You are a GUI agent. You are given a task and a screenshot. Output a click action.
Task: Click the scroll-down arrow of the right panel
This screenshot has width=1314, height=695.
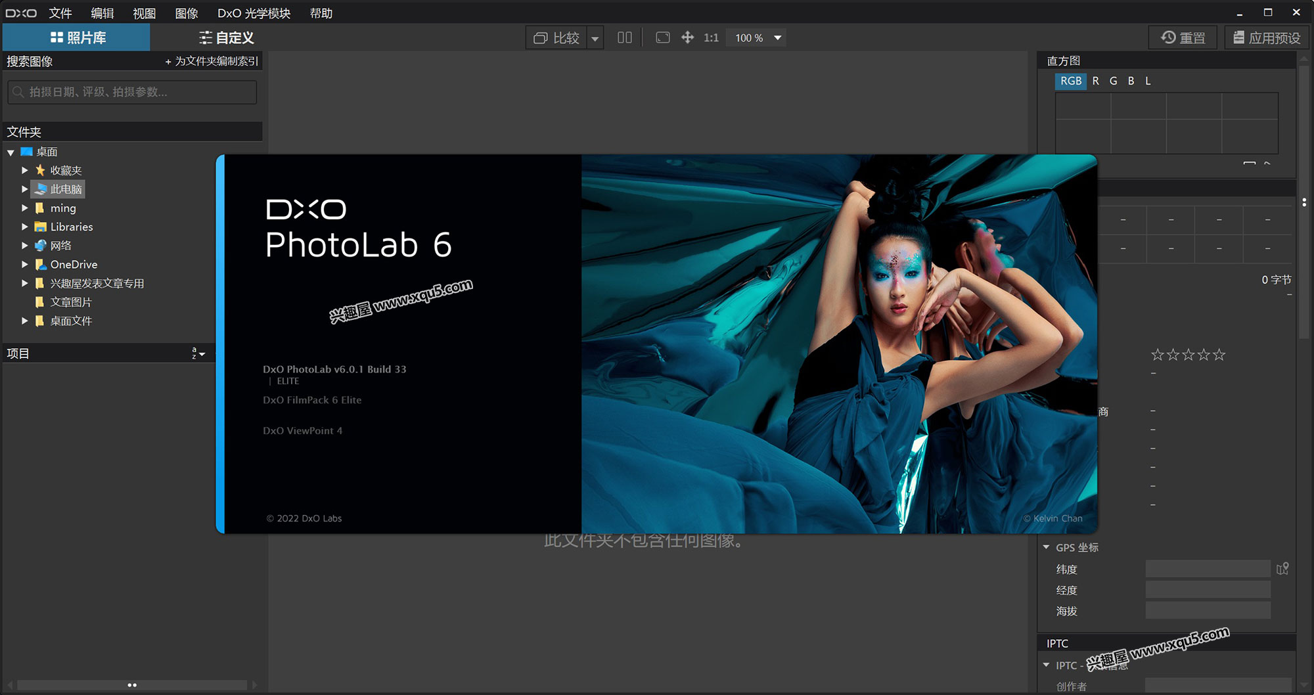[1305, 685]
